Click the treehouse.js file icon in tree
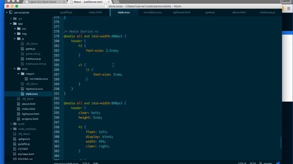 point(22,59)
